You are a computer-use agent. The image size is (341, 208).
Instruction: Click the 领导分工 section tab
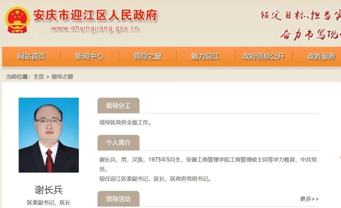[118, 105]
